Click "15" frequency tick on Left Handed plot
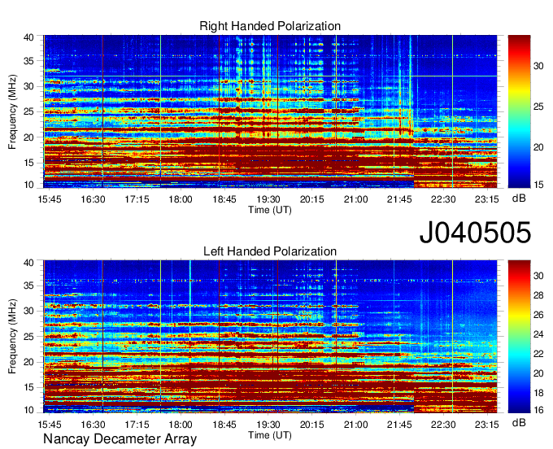Viewport: 553px width, 449px height. pos(28,387)
